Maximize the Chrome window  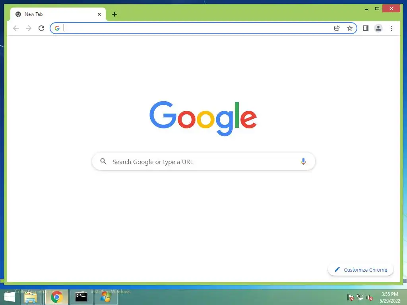(377, 9)
